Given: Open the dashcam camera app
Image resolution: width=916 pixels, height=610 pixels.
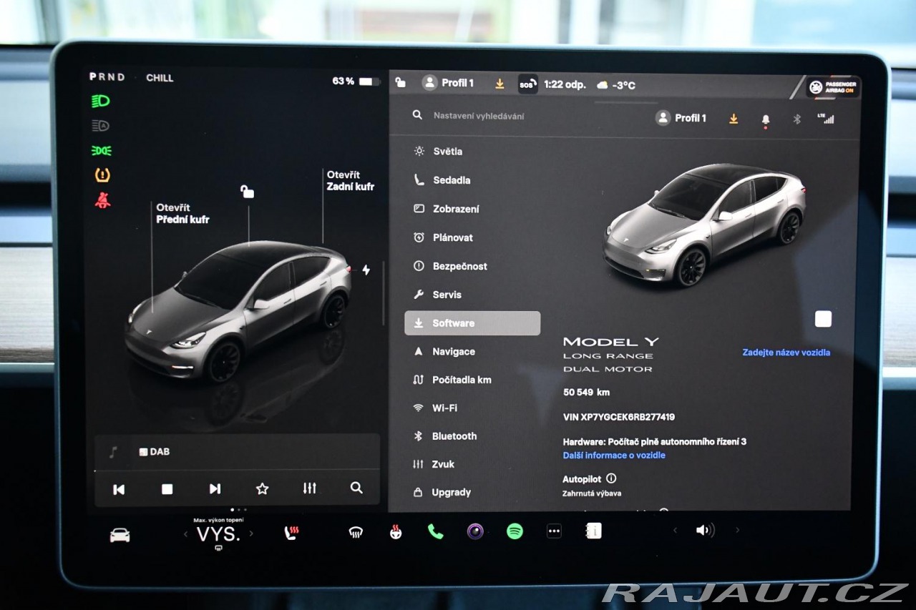Looking at the screenshot, I should coord(475,531).
